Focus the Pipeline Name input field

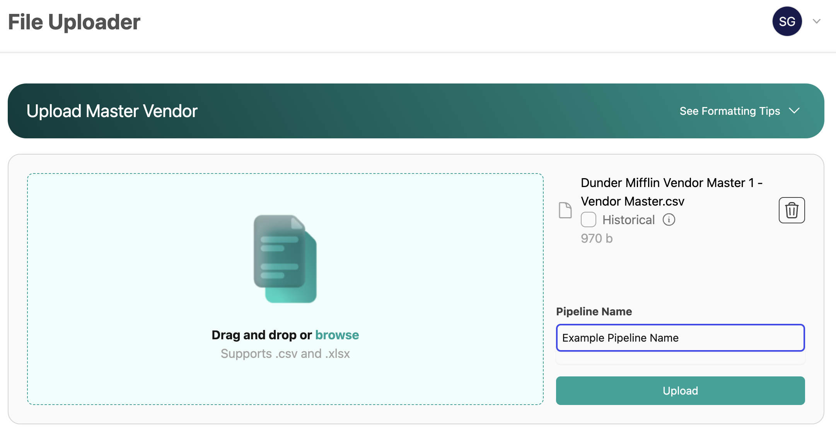680,338
